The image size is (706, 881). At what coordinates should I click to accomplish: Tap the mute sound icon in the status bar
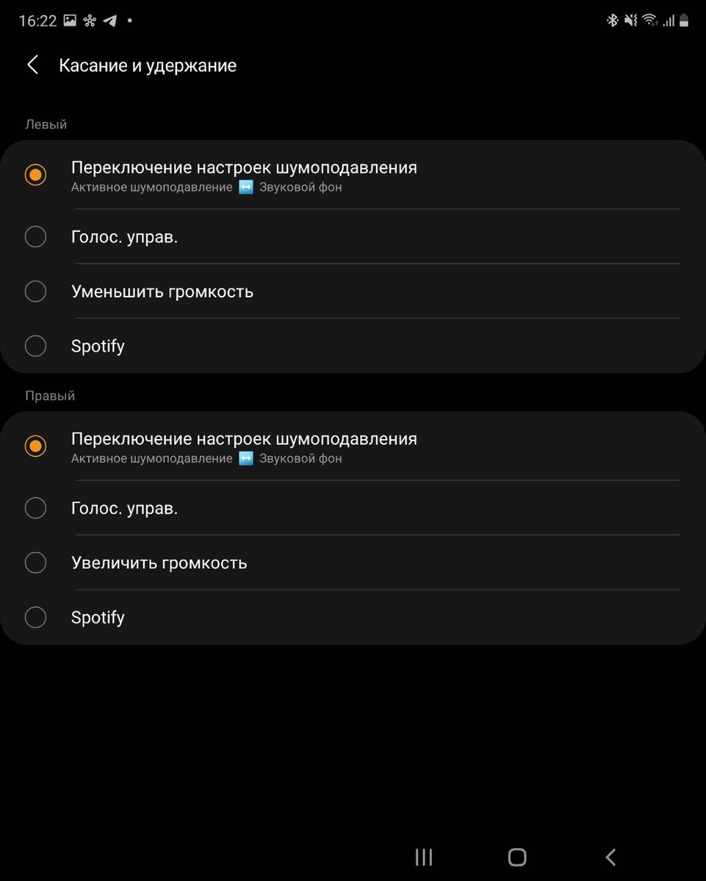(630, 20)
